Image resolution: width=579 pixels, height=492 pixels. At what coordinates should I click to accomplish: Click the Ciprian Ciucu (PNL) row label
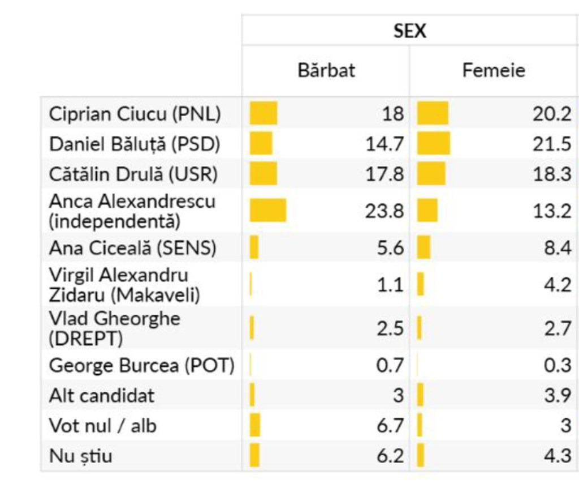(135, 114)
